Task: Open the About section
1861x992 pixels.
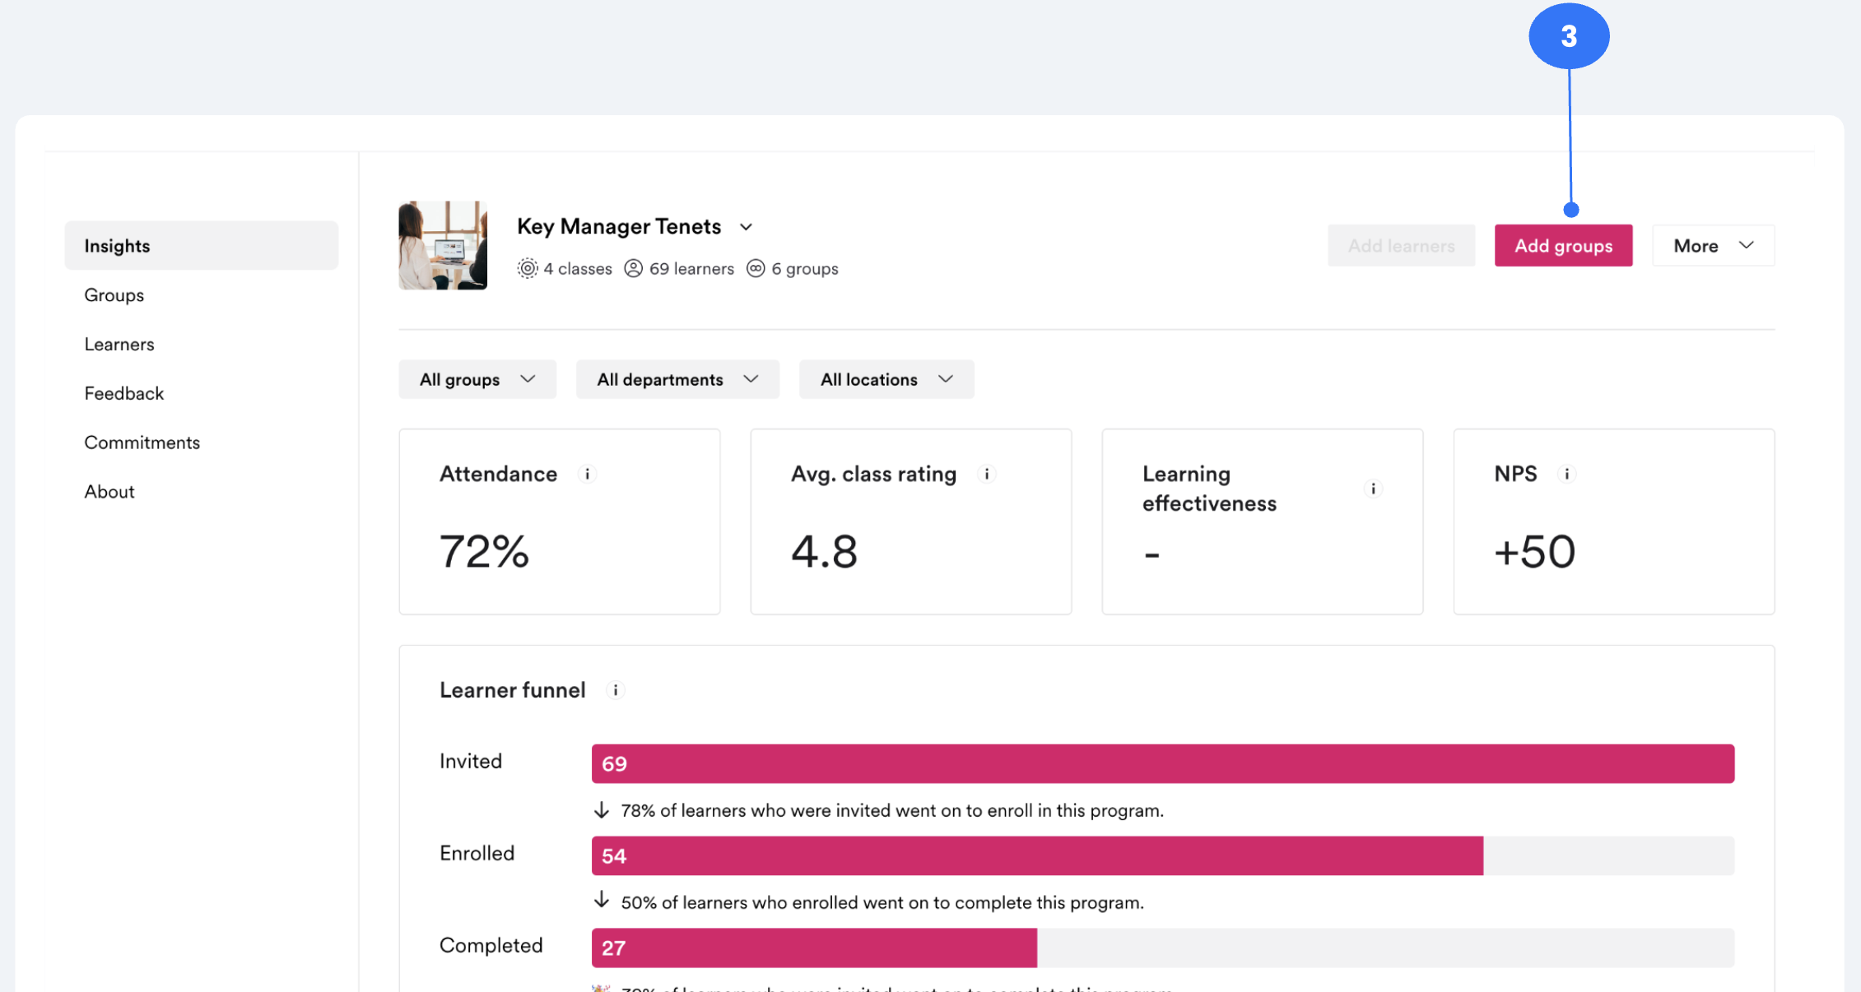Action: 109,492
